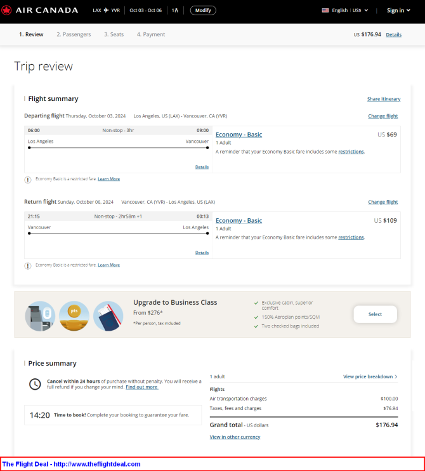The height and width of the screenshot is (471, 425).
Task: Go to step 3. Seats
Action: (x=114, y=34)
